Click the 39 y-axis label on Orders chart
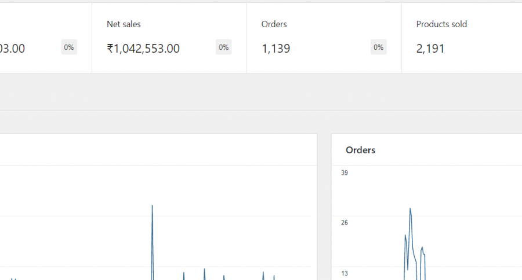This screenshot has height=280, width=522. click(345, 173)
